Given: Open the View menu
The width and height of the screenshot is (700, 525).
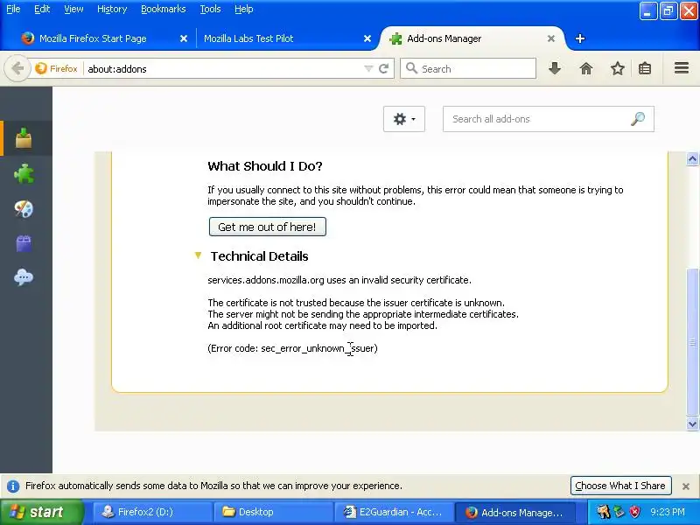Looking at the screenshot, I should (x=73, y=9).
